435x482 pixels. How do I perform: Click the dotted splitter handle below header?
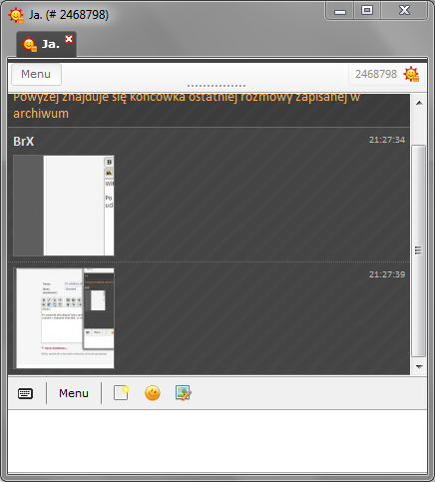pyautogui.click(x=217, y=86)
